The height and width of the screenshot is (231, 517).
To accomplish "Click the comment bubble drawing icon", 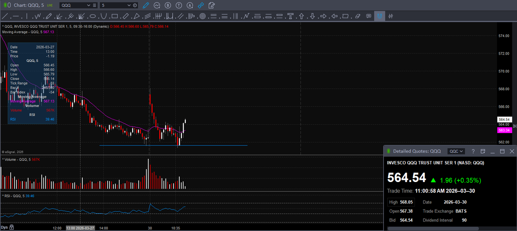I will [368, 16].
